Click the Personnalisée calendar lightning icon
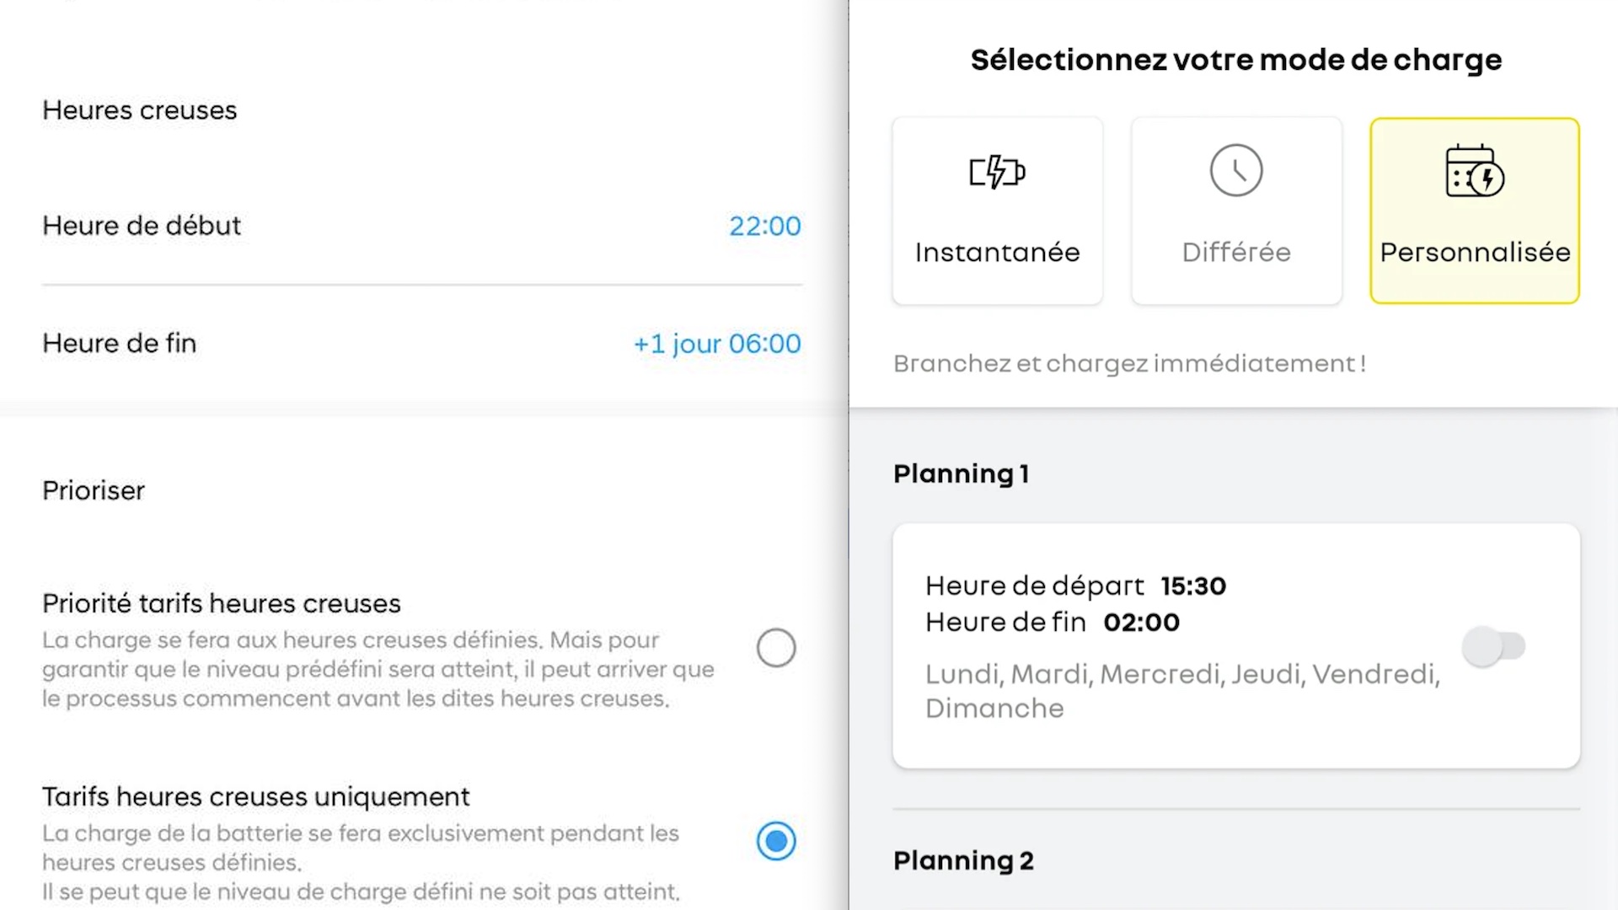The height and width of the screenshot is (910, 1618). (1475, 171)
